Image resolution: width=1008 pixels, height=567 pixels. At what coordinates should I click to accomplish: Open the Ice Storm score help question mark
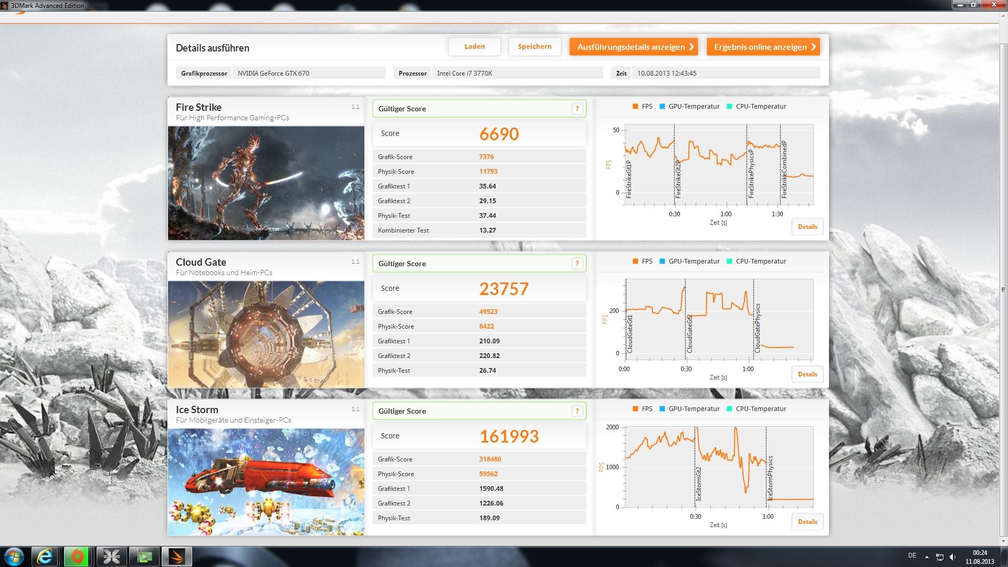(577, 411)
